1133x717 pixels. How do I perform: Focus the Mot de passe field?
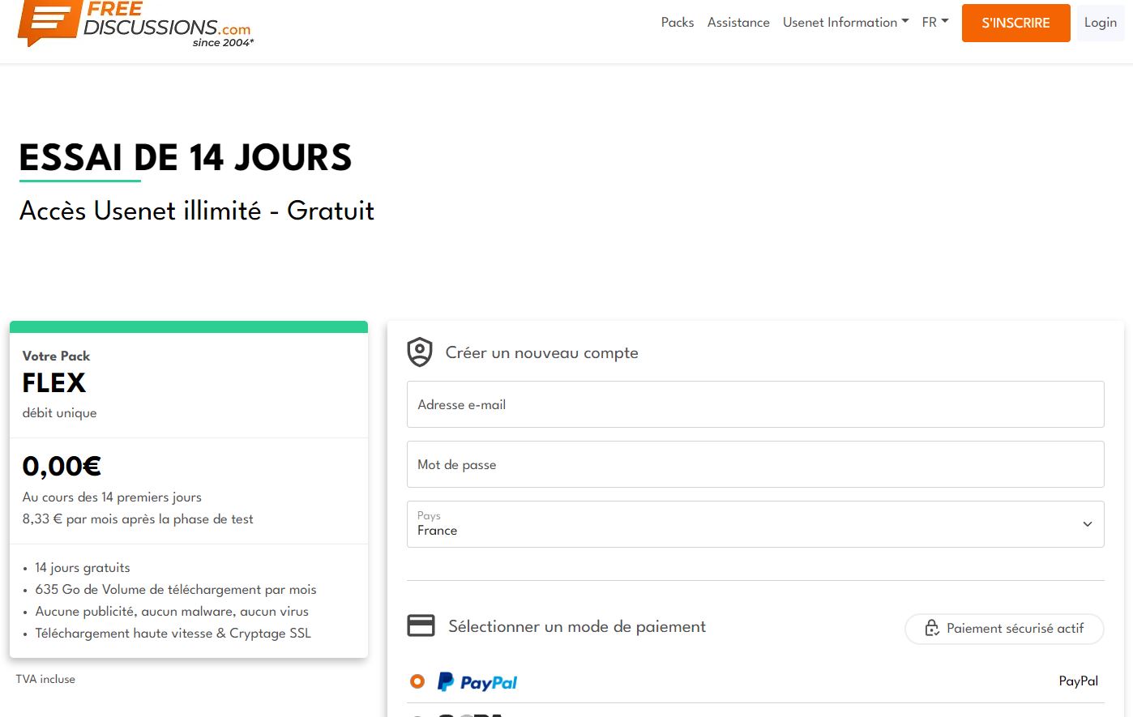tap(755, 464)
